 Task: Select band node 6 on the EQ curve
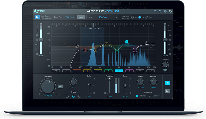[135, 52]
